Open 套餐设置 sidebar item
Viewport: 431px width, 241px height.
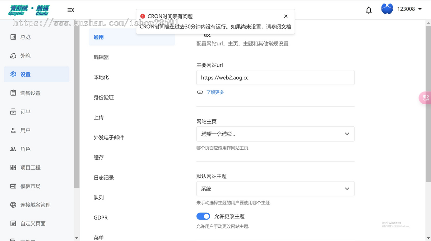pos(37,93)
